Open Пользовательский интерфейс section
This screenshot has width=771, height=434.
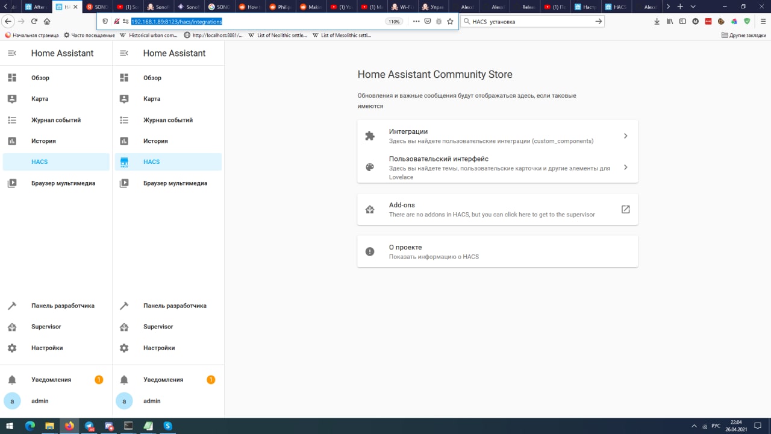click(498, 168)
